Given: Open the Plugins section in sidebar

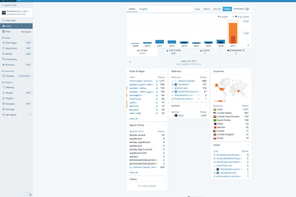Looking at the screenshot, I should pos(9,98).
